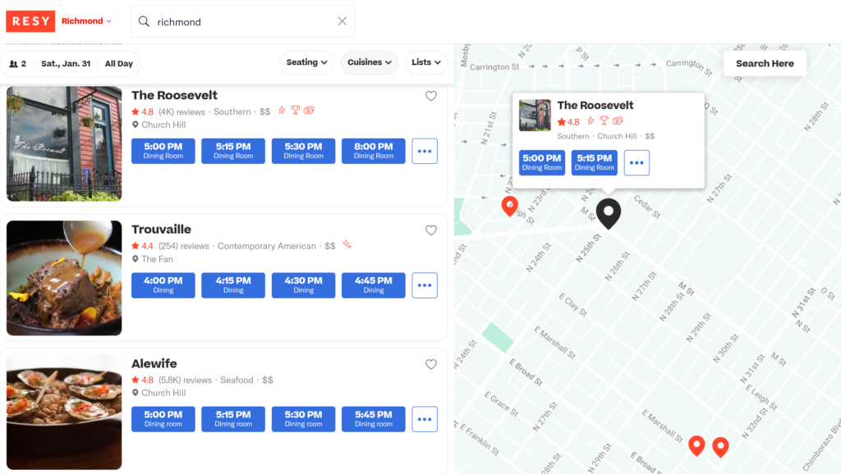841x474 pixels.
Task: Favorite The Roosevelt with heart icon
Action: (431, 96)
